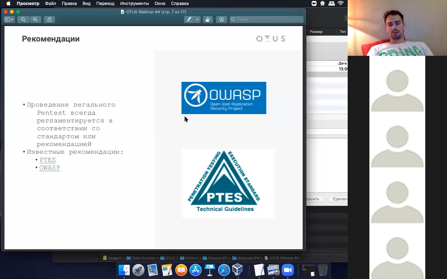
Task: Click OTUS folder in Finder path bar
Action: tap(168, 258)
